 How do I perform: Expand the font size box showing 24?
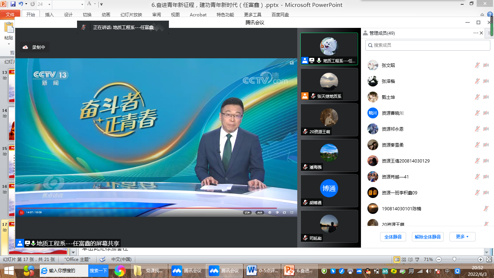pos(49,4)
